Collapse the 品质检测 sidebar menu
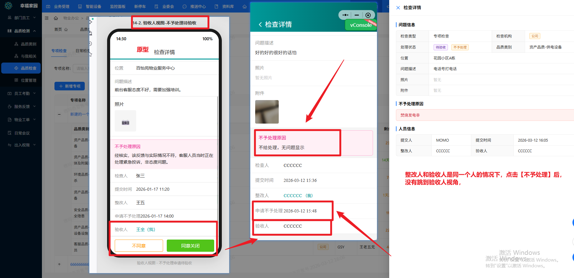The width and height of the screenshot is (574, 278). (21, 31)
